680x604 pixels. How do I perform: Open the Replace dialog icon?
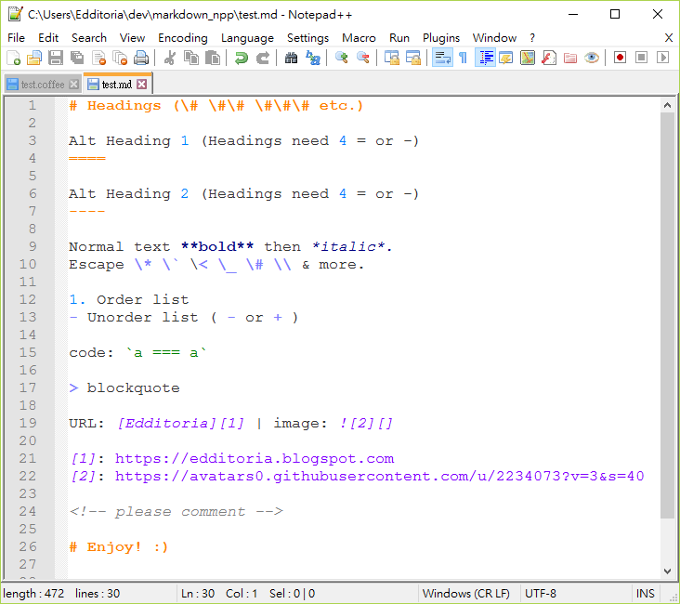(x=313, y=58)
